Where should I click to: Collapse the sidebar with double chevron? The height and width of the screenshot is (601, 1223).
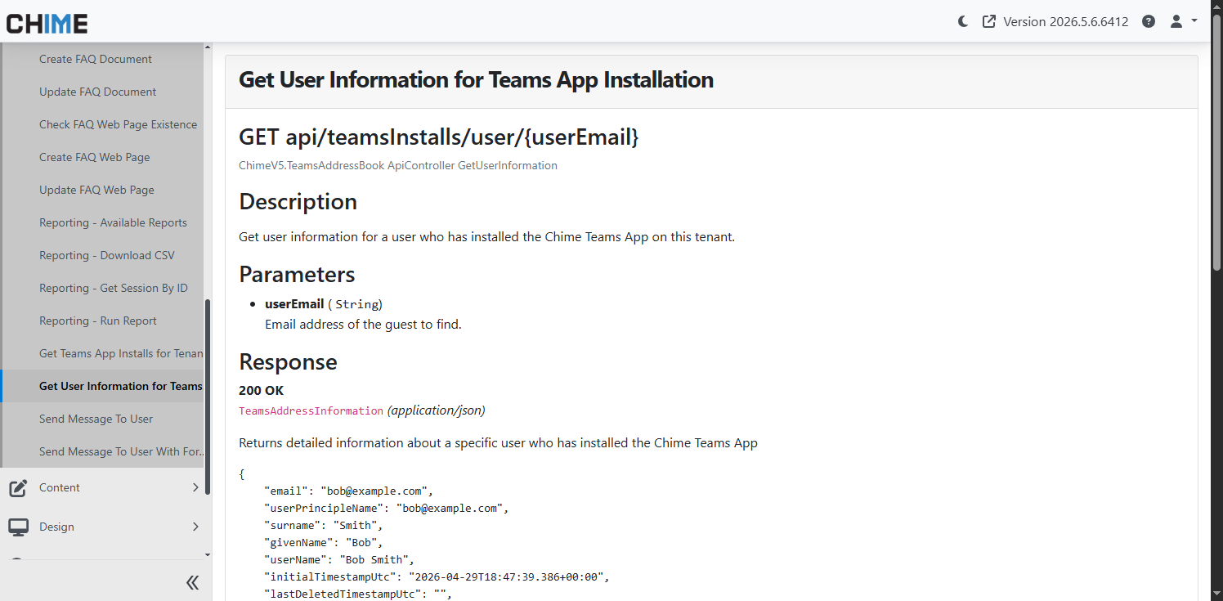[193, 582]
